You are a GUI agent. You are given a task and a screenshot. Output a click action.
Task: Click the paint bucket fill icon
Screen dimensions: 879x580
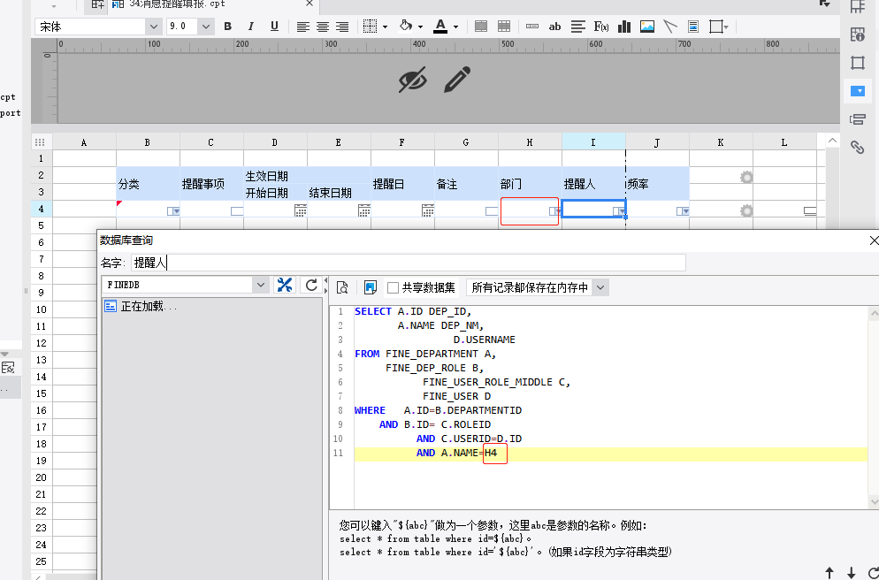coord(406,26)
